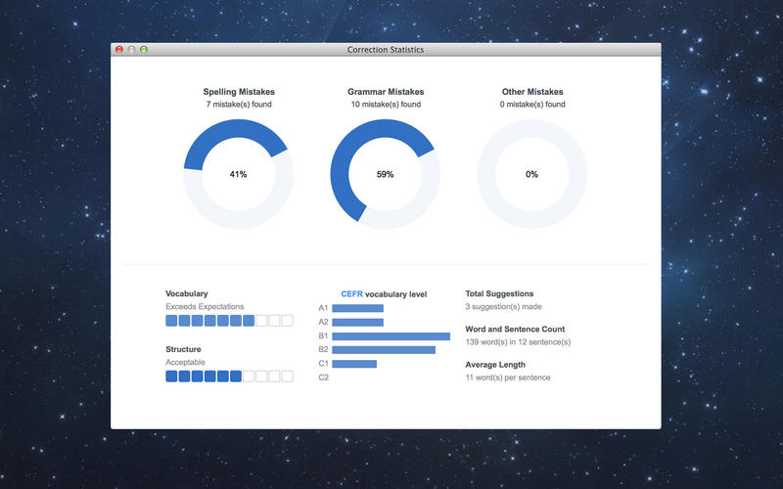Image resolution: width=783 pixels, height=489 pixels.
Task: Click the Spelling Mistakes heading
Action: (239, 92)
